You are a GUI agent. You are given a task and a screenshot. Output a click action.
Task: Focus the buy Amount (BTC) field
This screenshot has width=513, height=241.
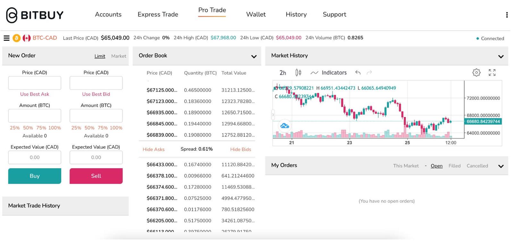tap(35, 116)
